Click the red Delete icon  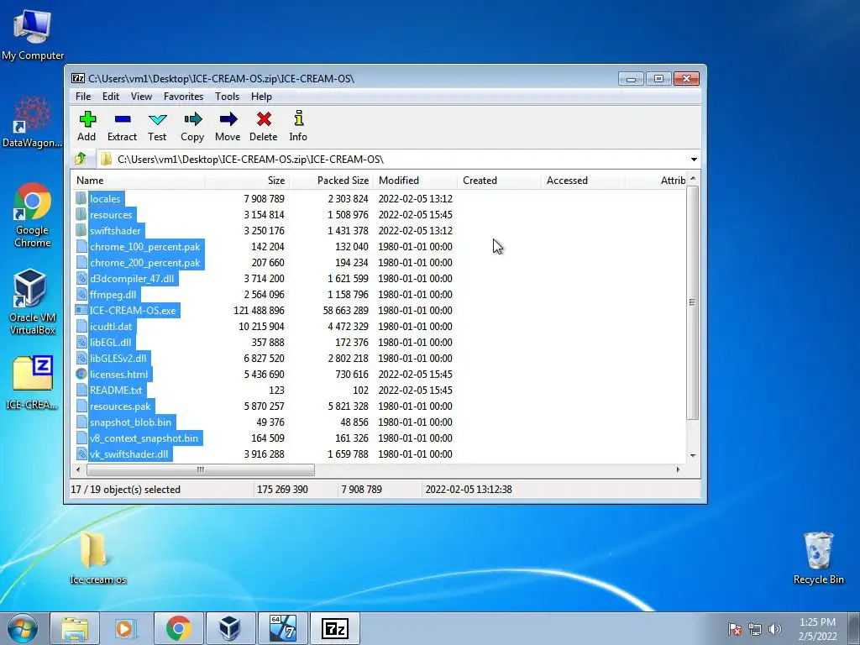(x=264, y=119)
